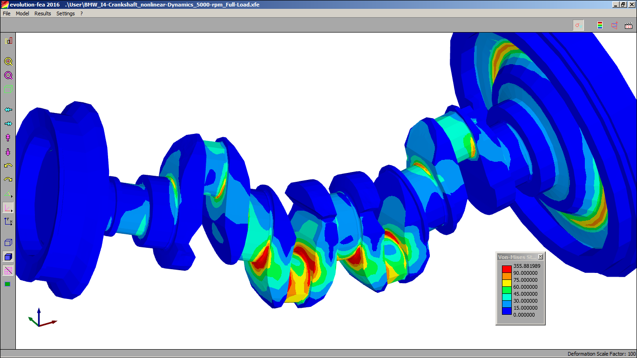The width and height of the screenshot is (637, 358).
Task: Minimize the evolution-fea window
Action: click(x=616, y=5)
